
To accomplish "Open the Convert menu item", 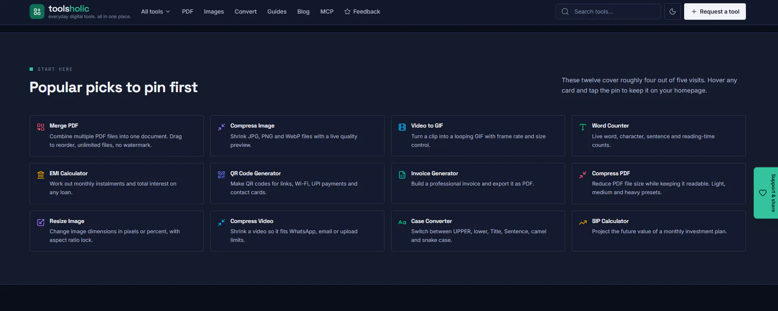I will [x=246, y=12].
